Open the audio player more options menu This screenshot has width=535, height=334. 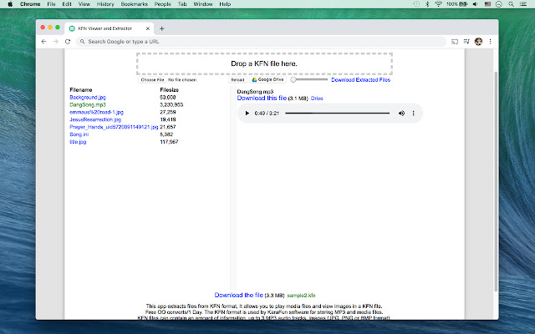(413, 114)
